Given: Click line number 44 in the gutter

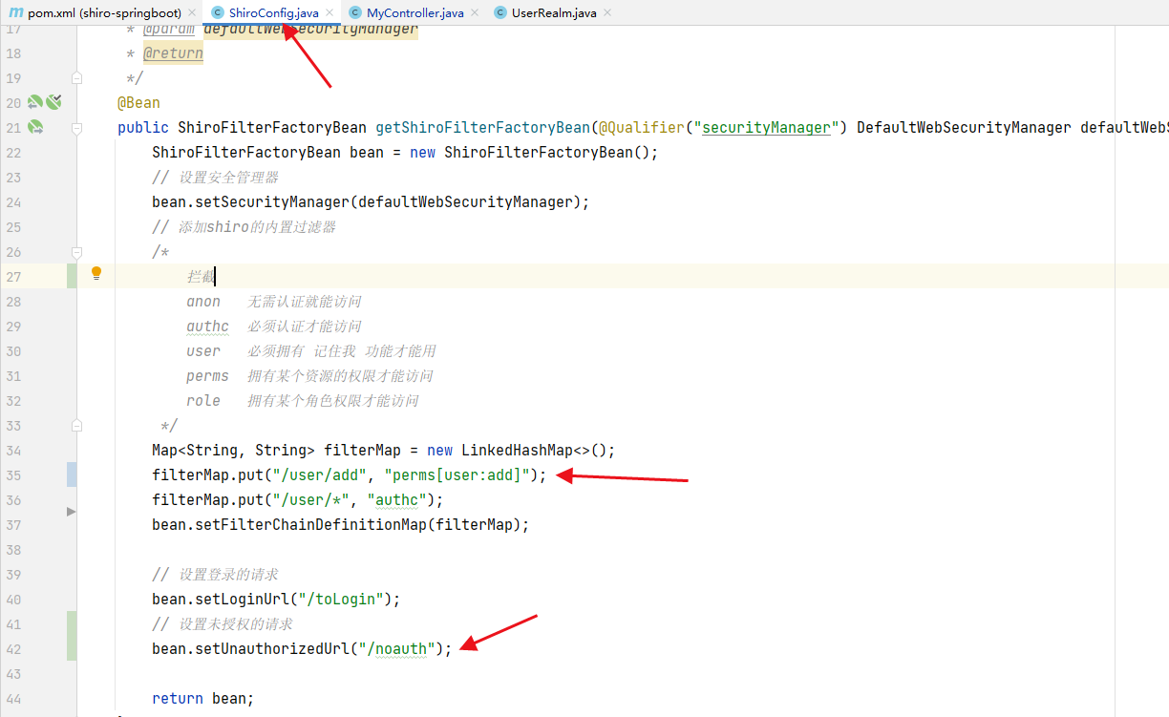Looking at the screenshot, I should click(12, 699).
